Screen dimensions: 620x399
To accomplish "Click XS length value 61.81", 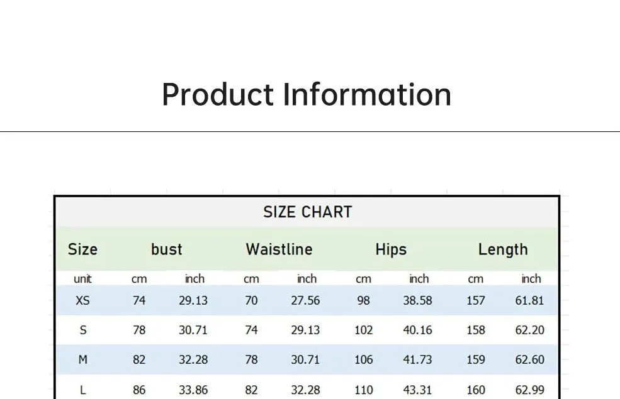I will pos(529,301).
